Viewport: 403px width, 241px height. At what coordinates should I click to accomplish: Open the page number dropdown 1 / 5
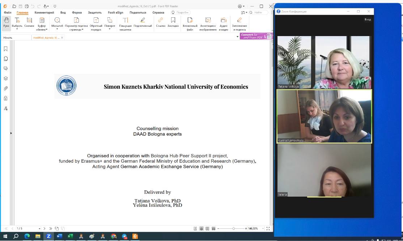(39, 228)
